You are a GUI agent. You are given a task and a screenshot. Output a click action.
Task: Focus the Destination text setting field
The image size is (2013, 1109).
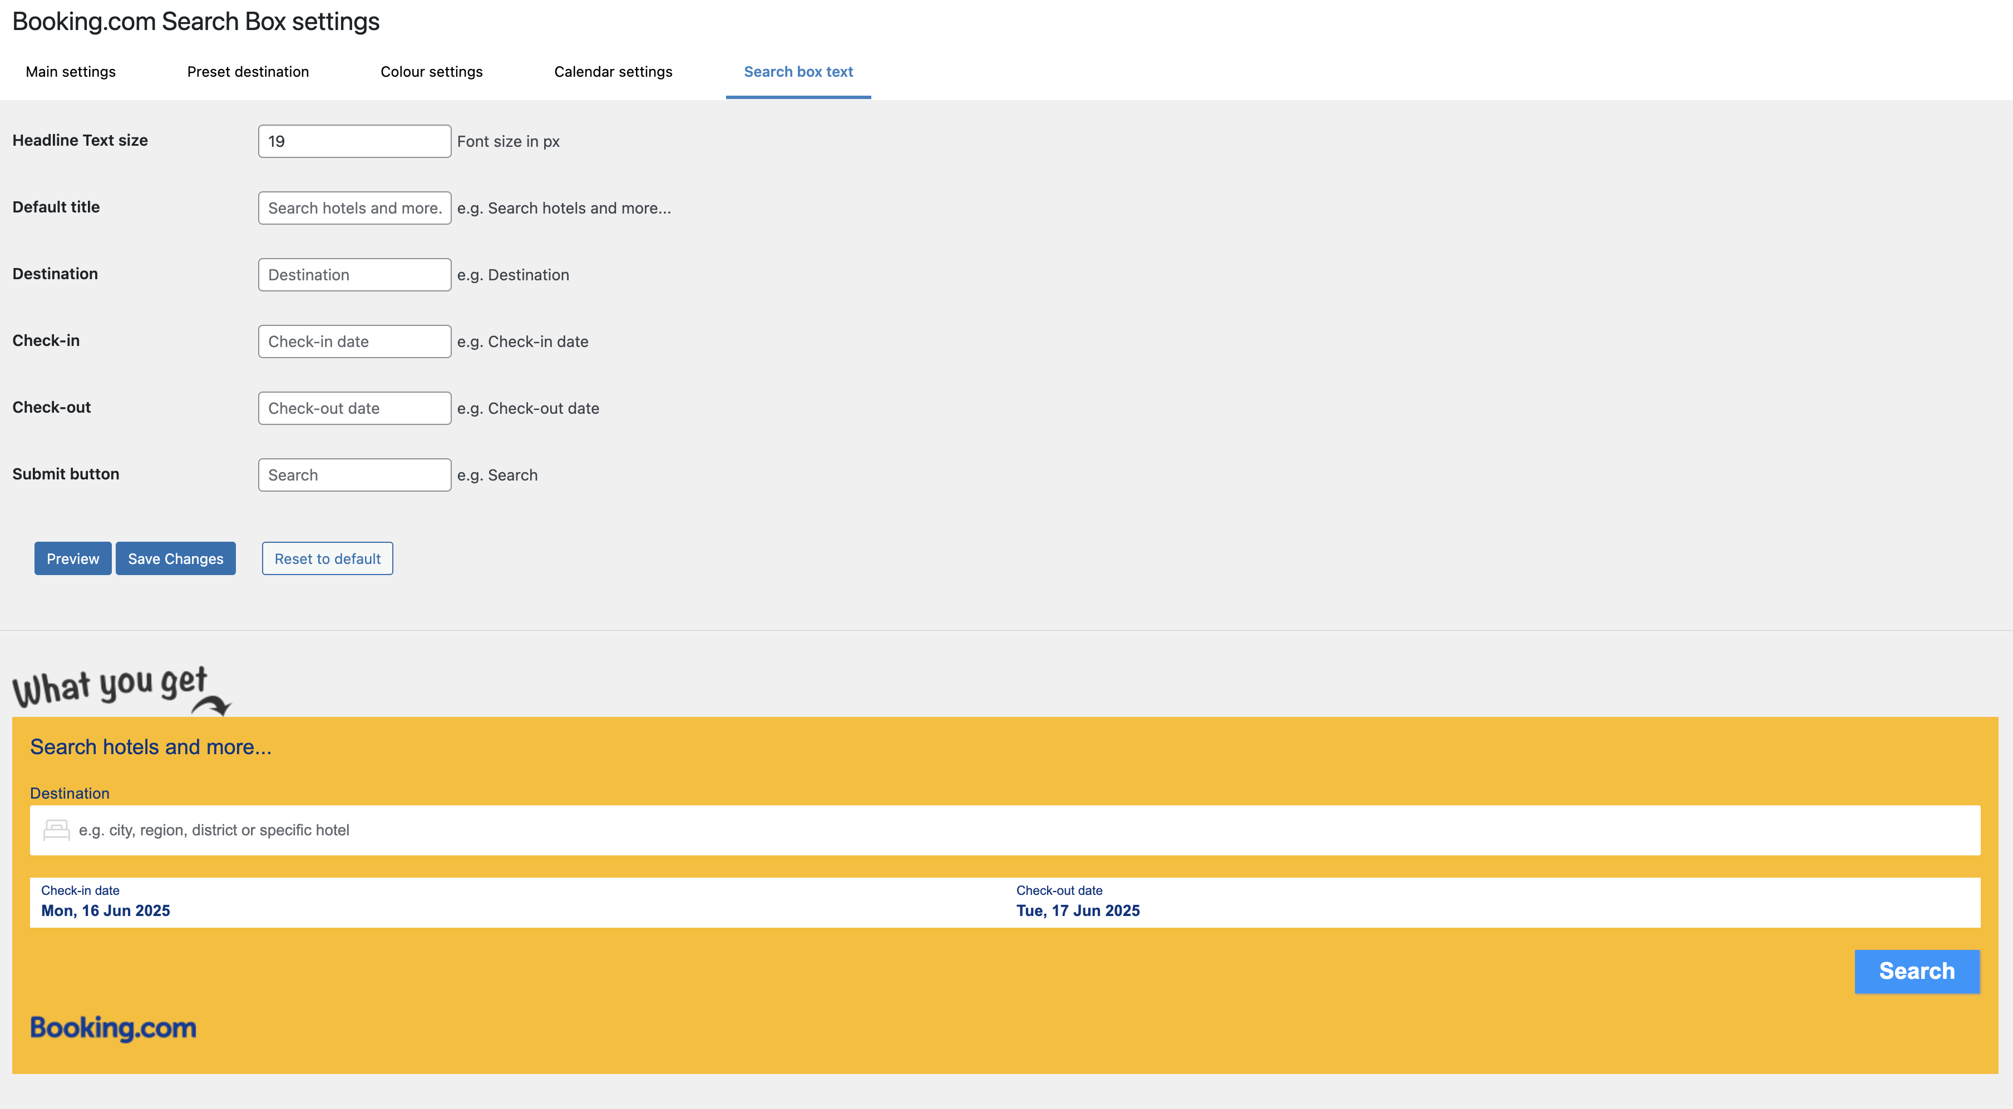pos(355,275)
